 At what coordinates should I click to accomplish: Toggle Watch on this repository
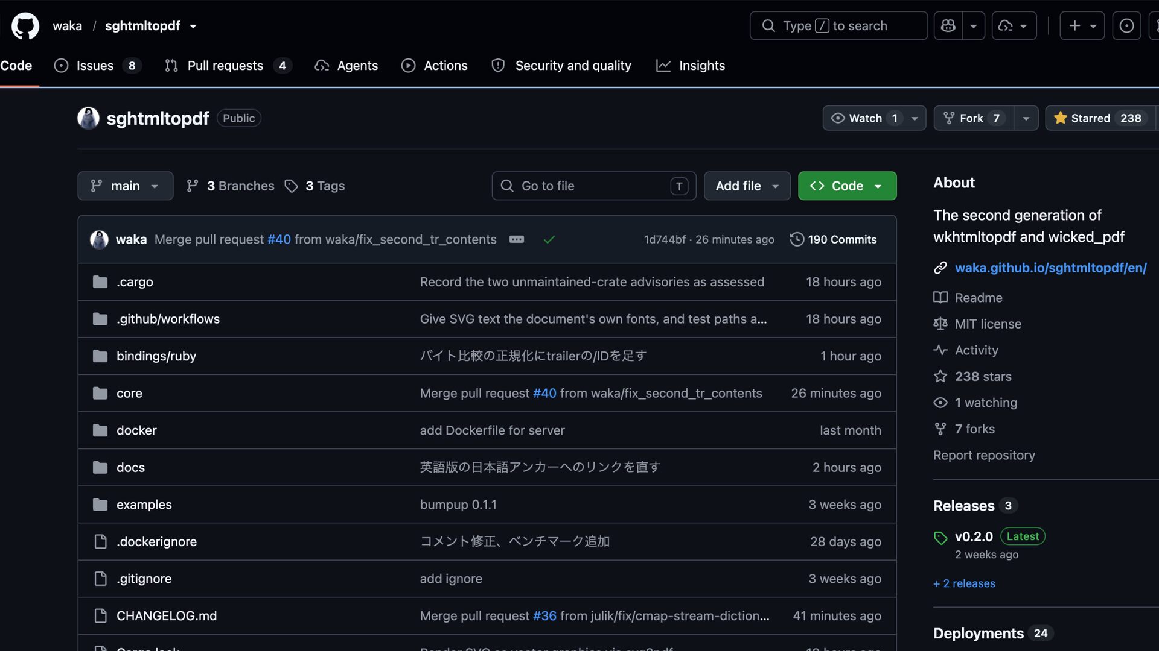(x=864, y=118)
